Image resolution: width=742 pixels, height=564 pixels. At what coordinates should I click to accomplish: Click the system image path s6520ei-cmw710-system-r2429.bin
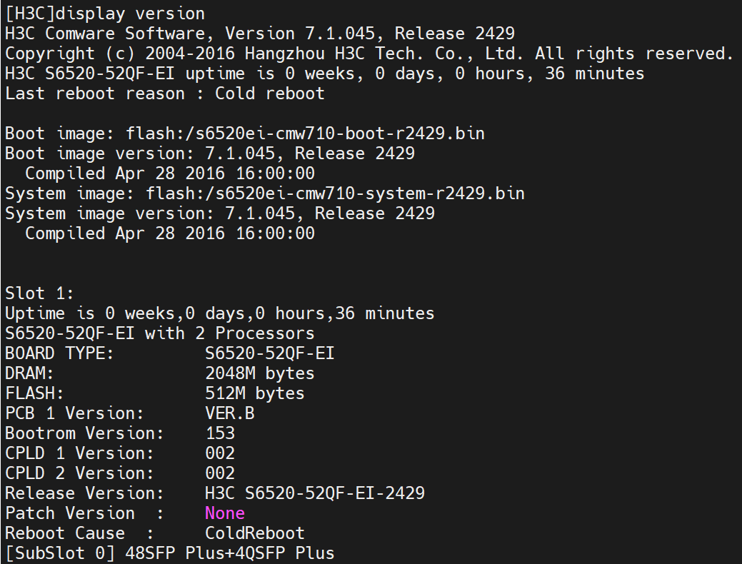335,193
